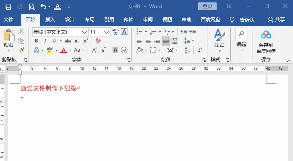This screenshot has height=161, width=293.
Task: Toggle superscript formatting
Action: point(86,41)
